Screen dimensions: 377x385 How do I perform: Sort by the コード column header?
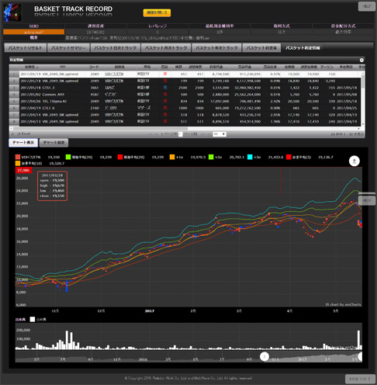(94, 67)
